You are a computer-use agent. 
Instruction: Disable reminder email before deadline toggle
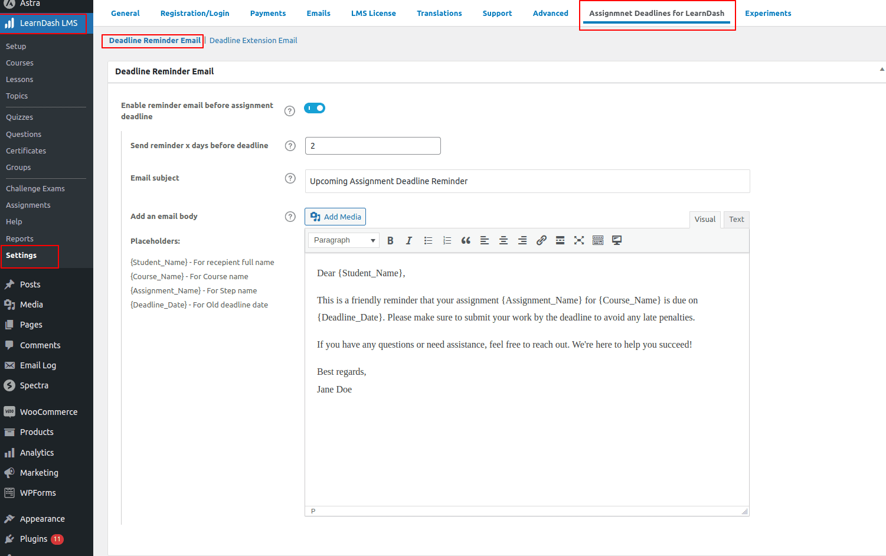315,108
